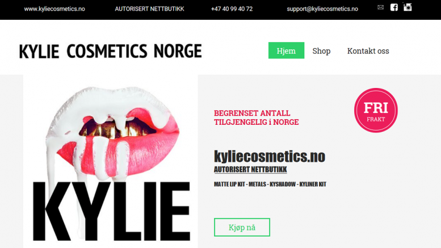Screen dimensions: 441x248
Task: Click the underlined AUTORISERT NETTBUTIKK heading
Action: click(x=250, y=170)
